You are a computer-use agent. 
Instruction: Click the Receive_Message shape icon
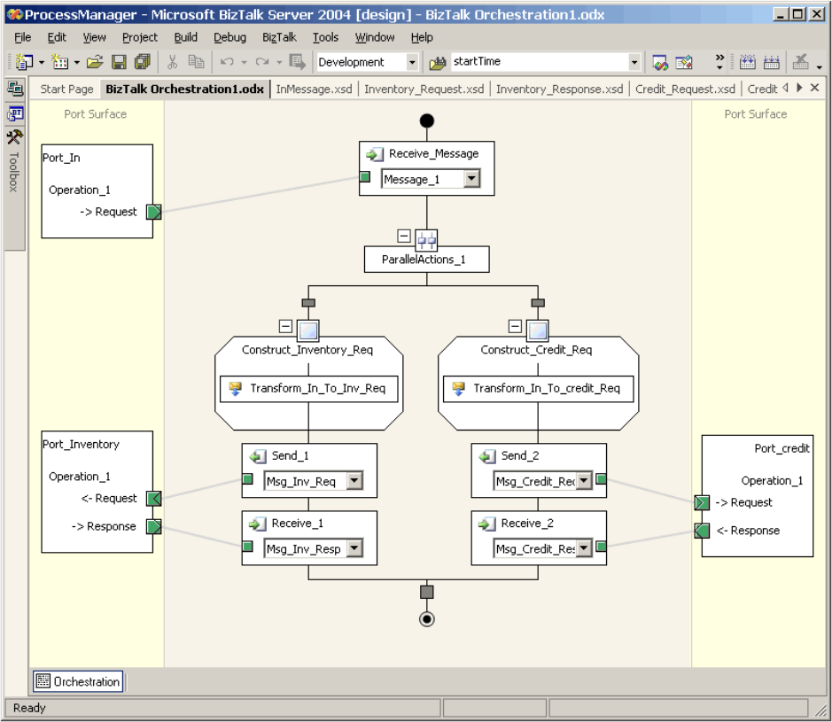pyautogui.click(x=374, y=154)
